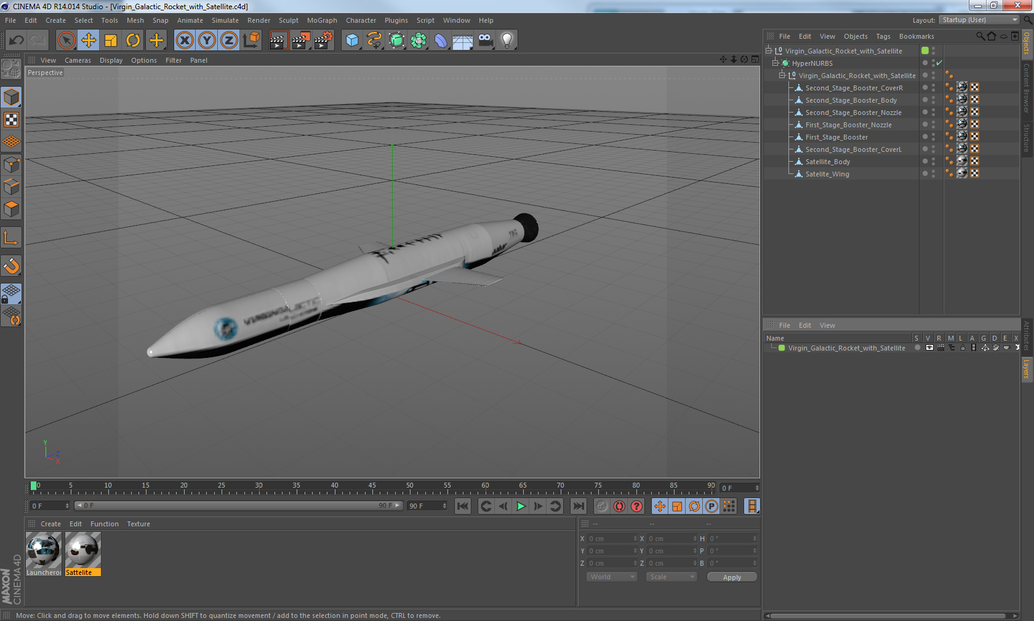Collapse the root Virgin_Galactic_Rocket_with_Satellite object
Screen dimensions: 1034x621
point(768,50)
